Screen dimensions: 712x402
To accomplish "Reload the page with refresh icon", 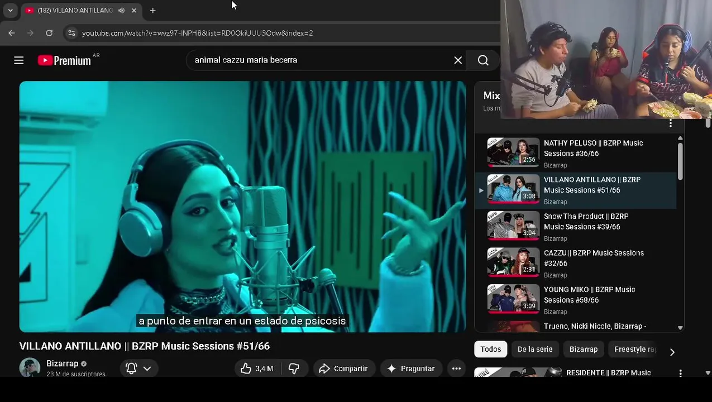I will pyautogui.click(x=49, y=33).
